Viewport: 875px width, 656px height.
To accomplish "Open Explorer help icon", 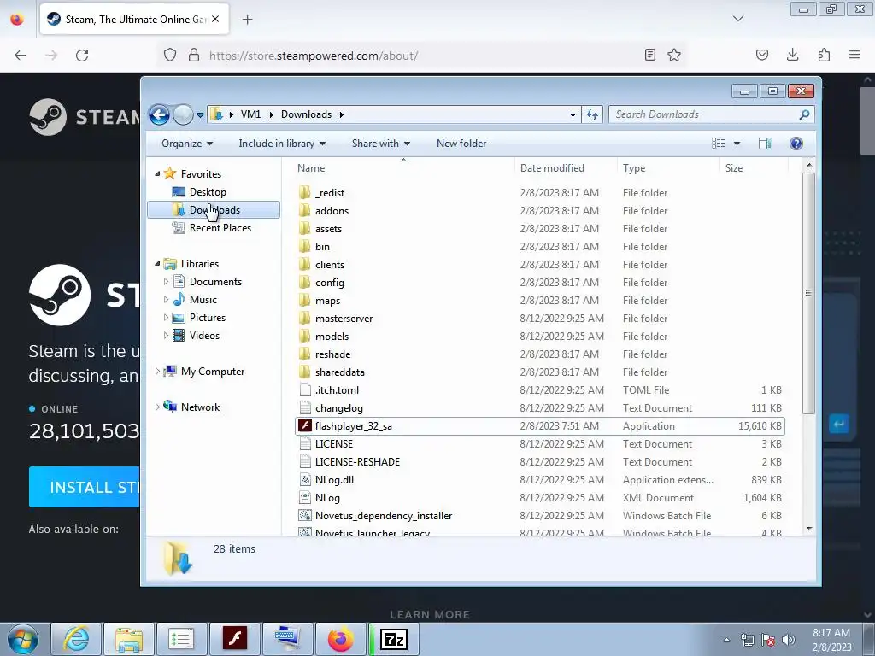I will (796, 143).
